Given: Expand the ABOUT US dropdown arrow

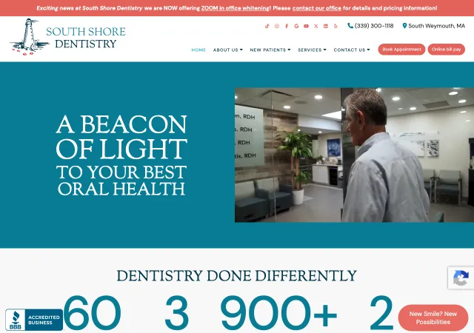Looking at the screenshot, I should point(241,50).
